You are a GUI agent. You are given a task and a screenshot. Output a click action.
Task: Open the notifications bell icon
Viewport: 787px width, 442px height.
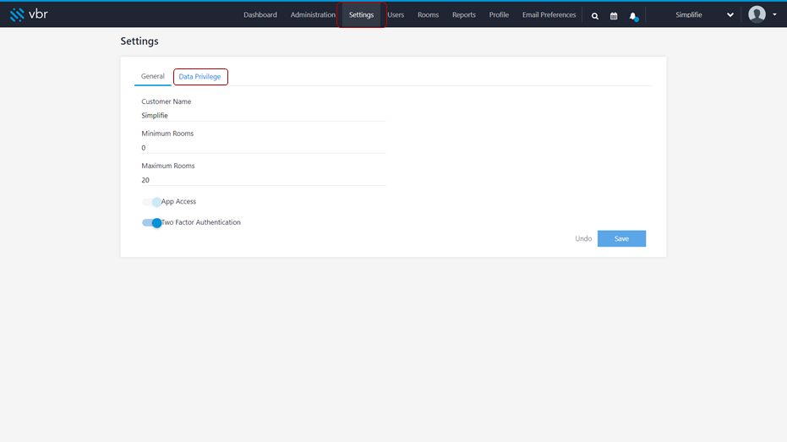pos(633,17)
